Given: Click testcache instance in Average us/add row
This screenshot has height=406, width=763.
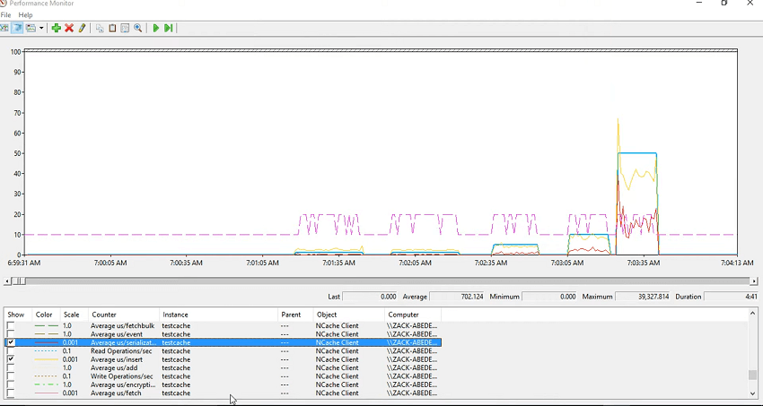Looking at the screenshot, I should point(176,367).
